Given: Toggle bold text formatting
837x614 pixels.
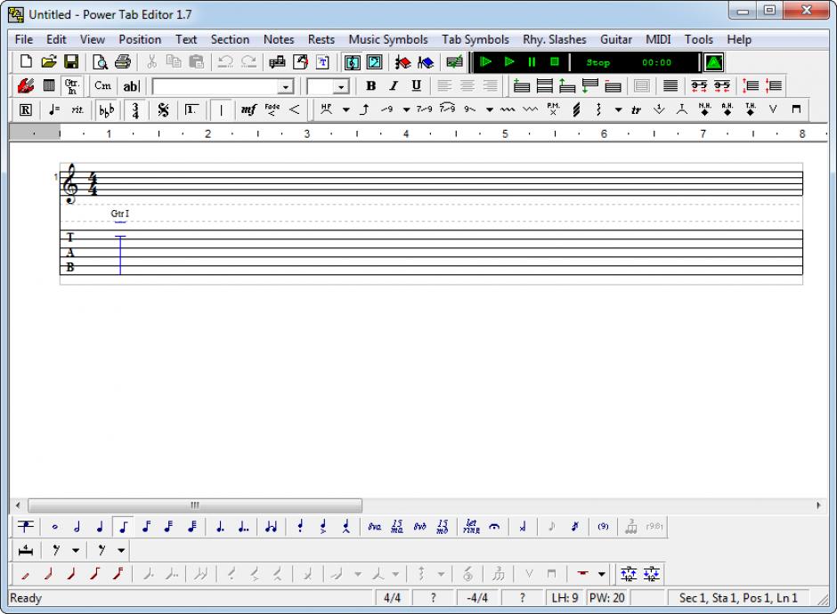Looking at the screenshot, I should [370, 86].
